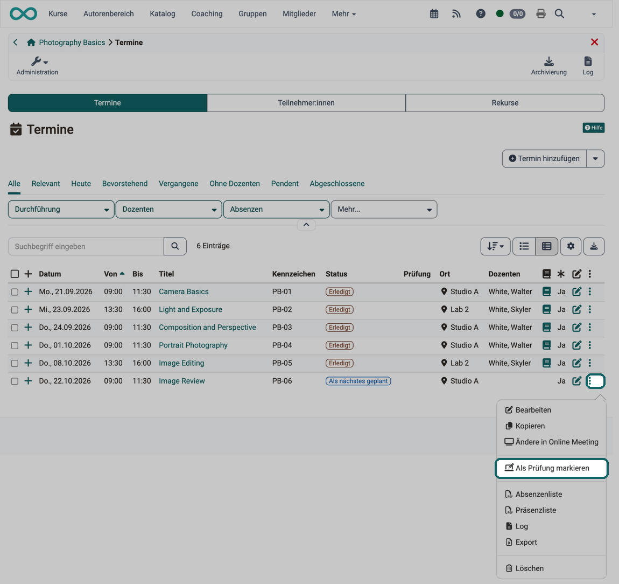619x584 pixels.
Task: Close the course with red X
Action: 594,42
